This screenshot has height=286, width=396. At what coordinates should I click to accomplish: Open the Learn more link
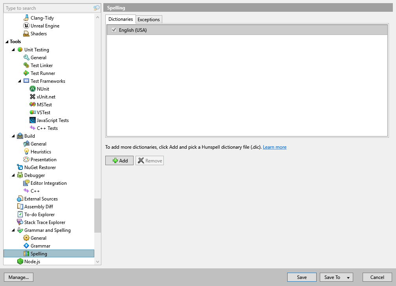click(274, 147)
